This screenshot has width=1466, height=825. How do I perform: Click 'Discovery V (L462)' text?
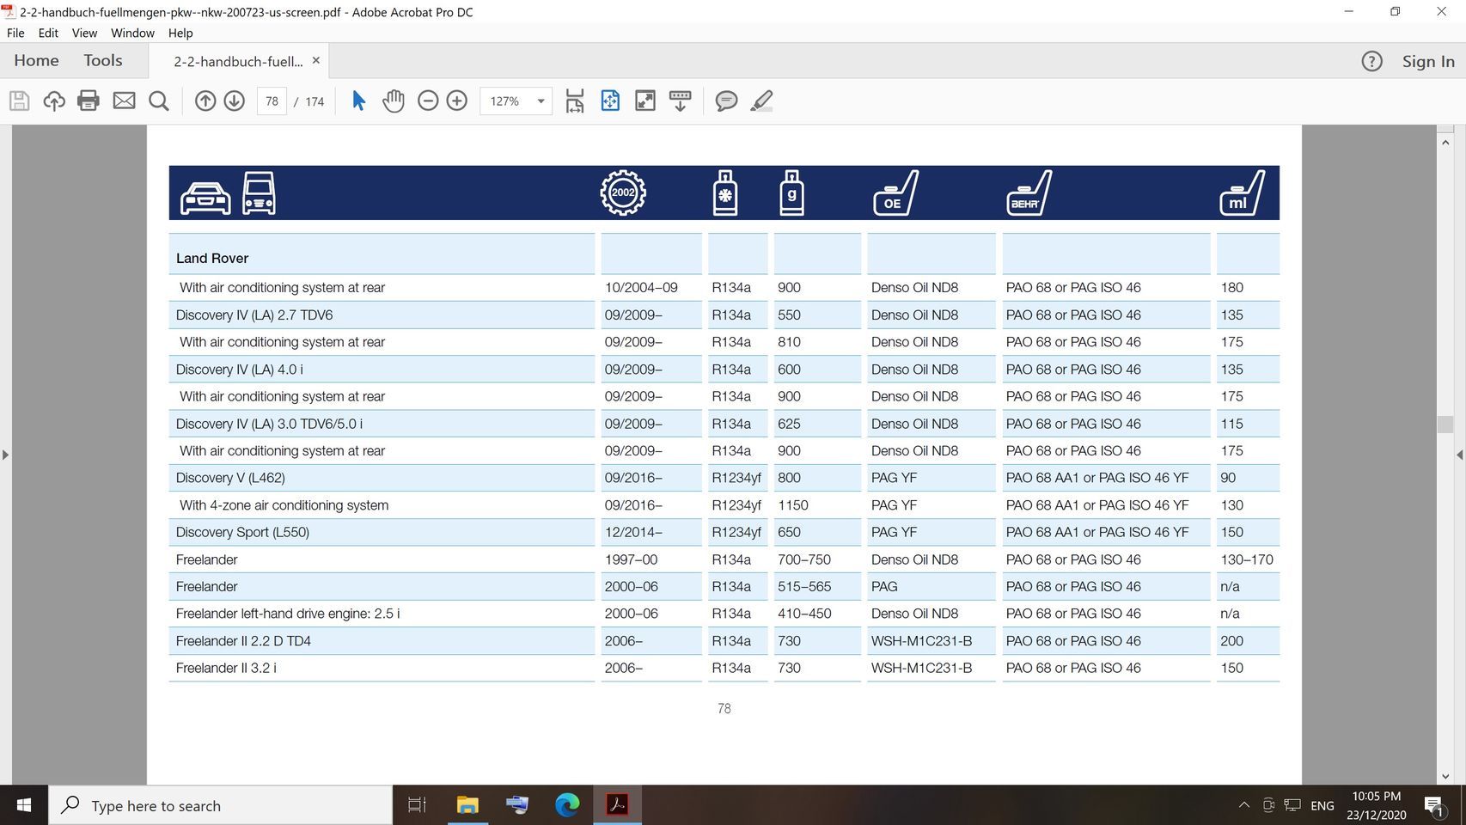click(x=230, y=478)
